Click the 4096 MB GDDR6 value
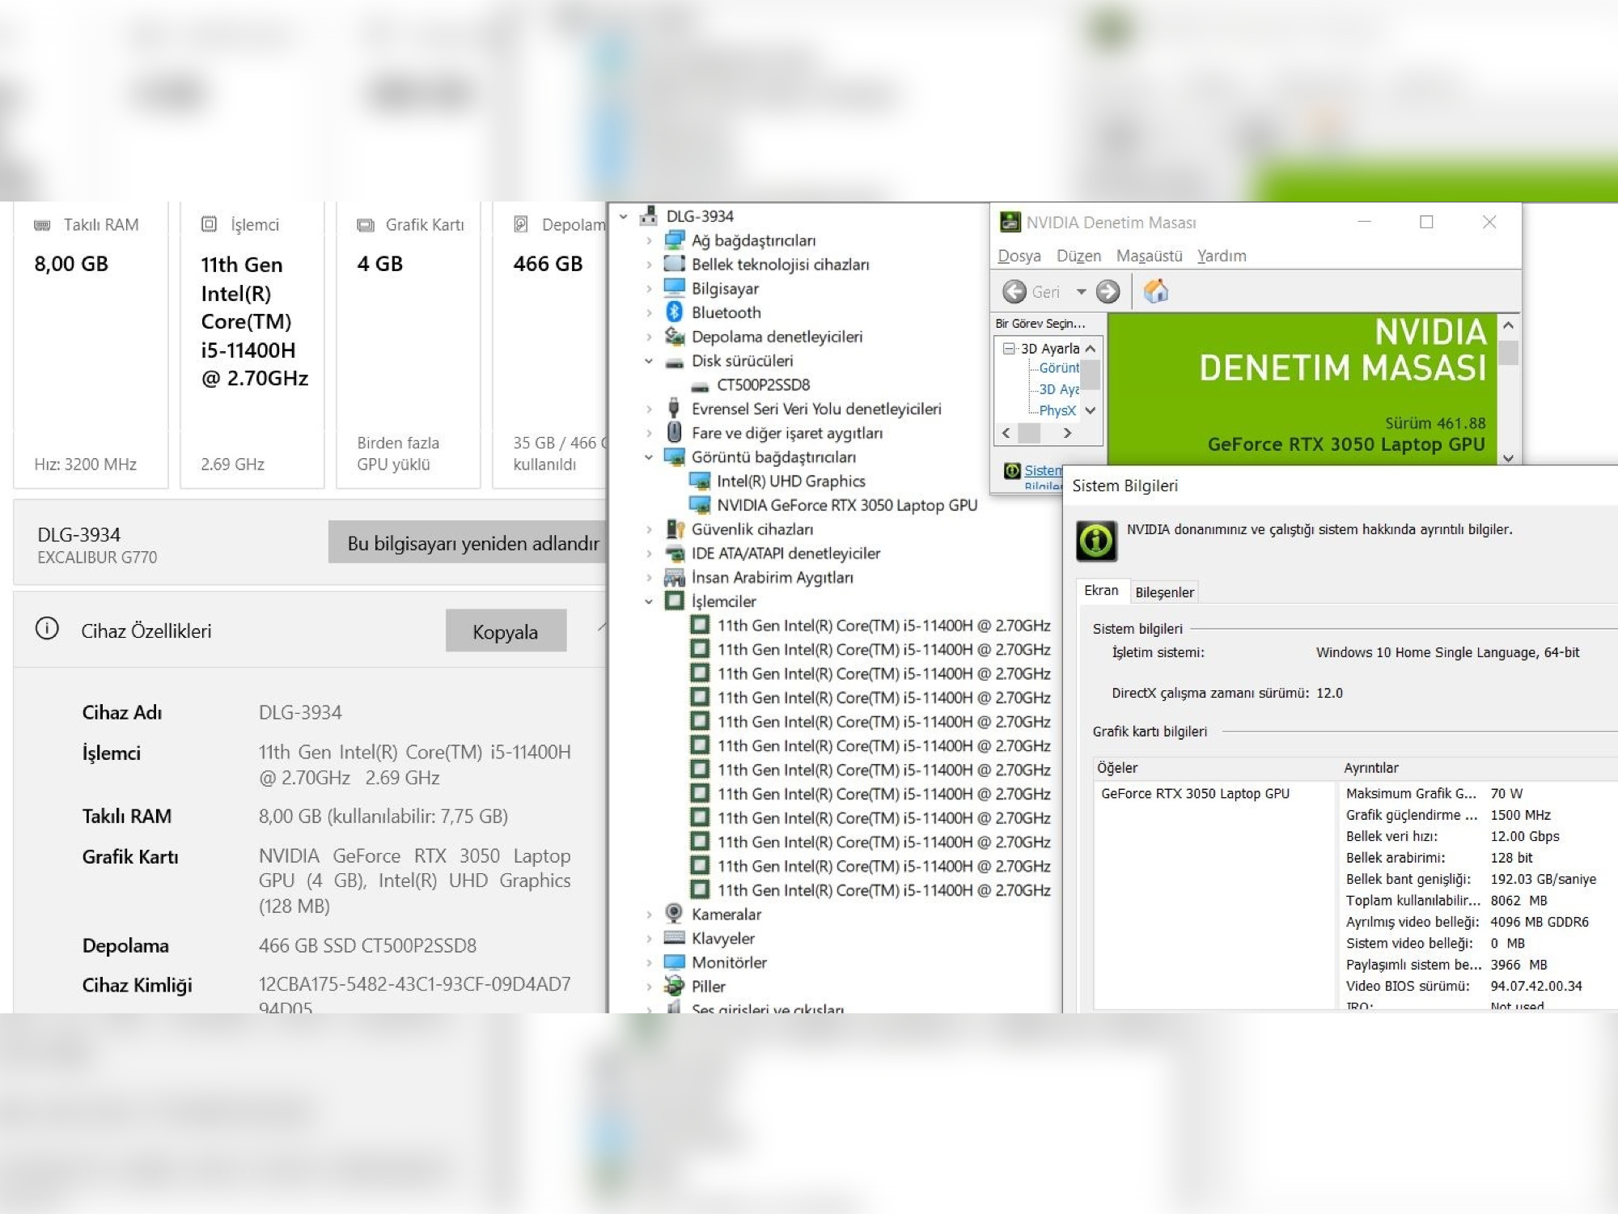This screenshot has height=1214, width=1618. (x=1539, y=921)
